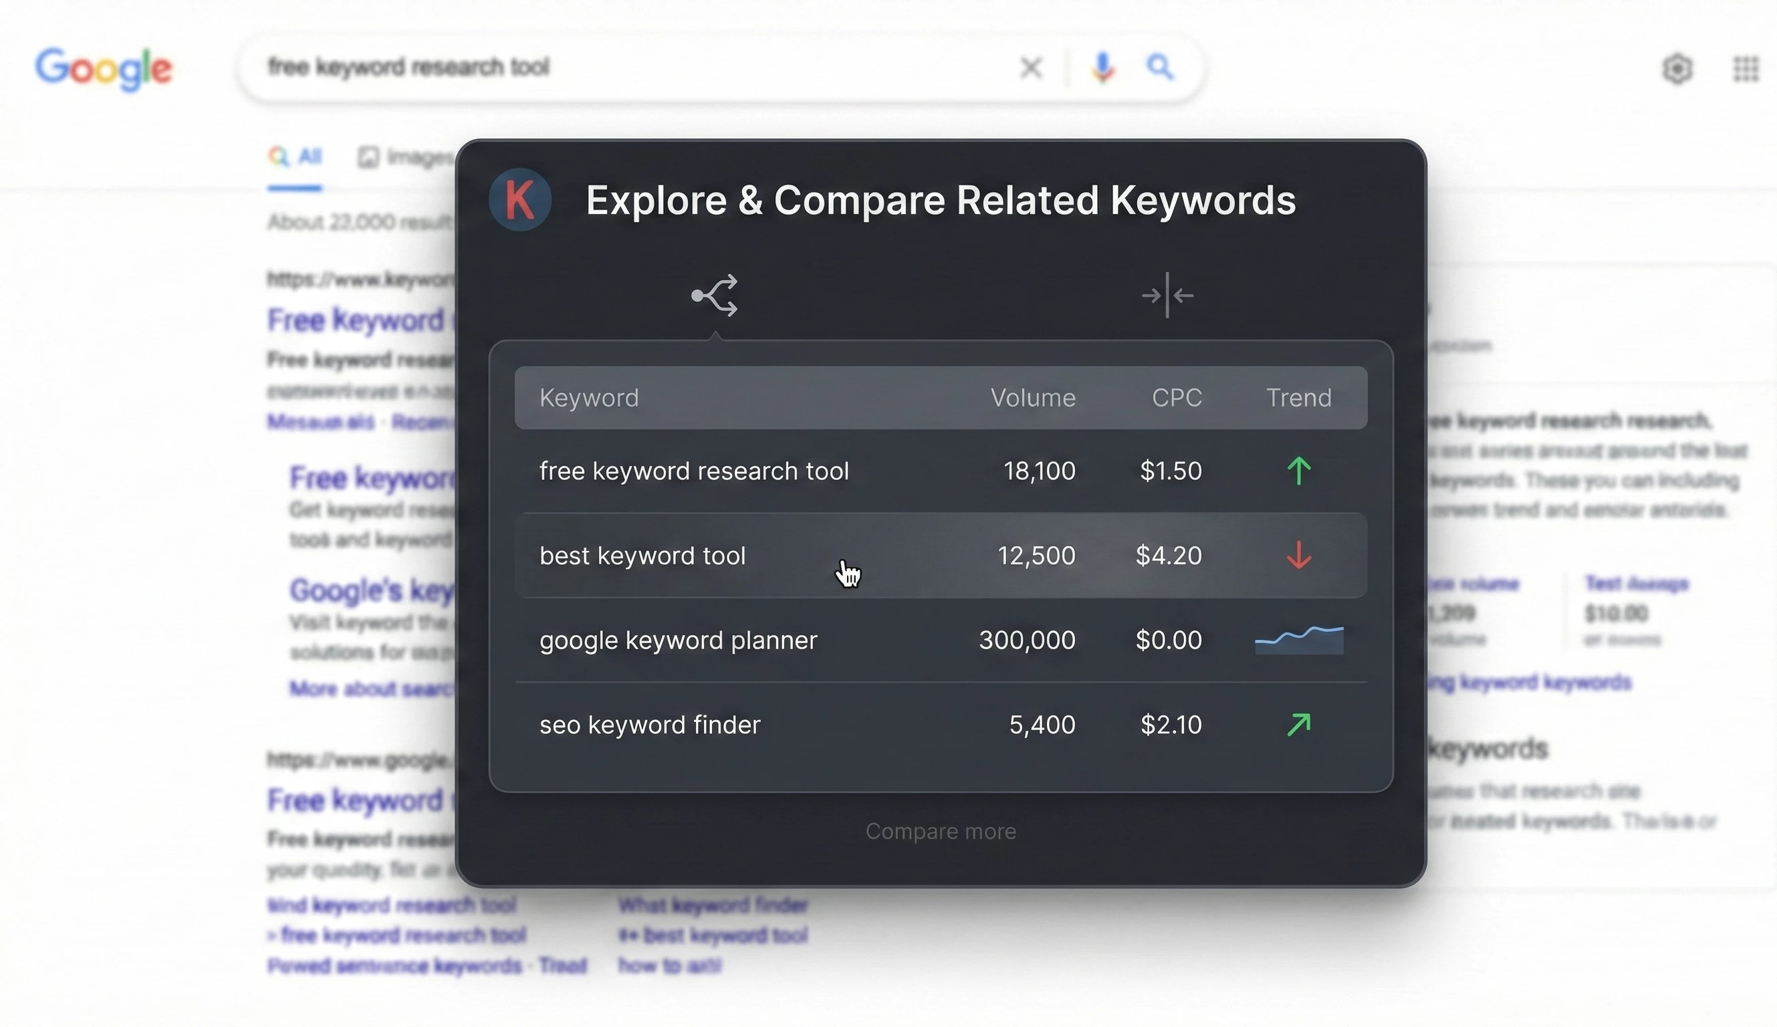Open the trend sparkline for google keyword planner

pos(1299,640)
